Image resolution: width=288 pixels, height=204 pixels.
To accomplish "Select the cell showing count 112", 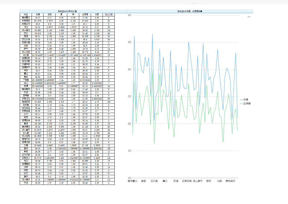I will click(109, 180).
